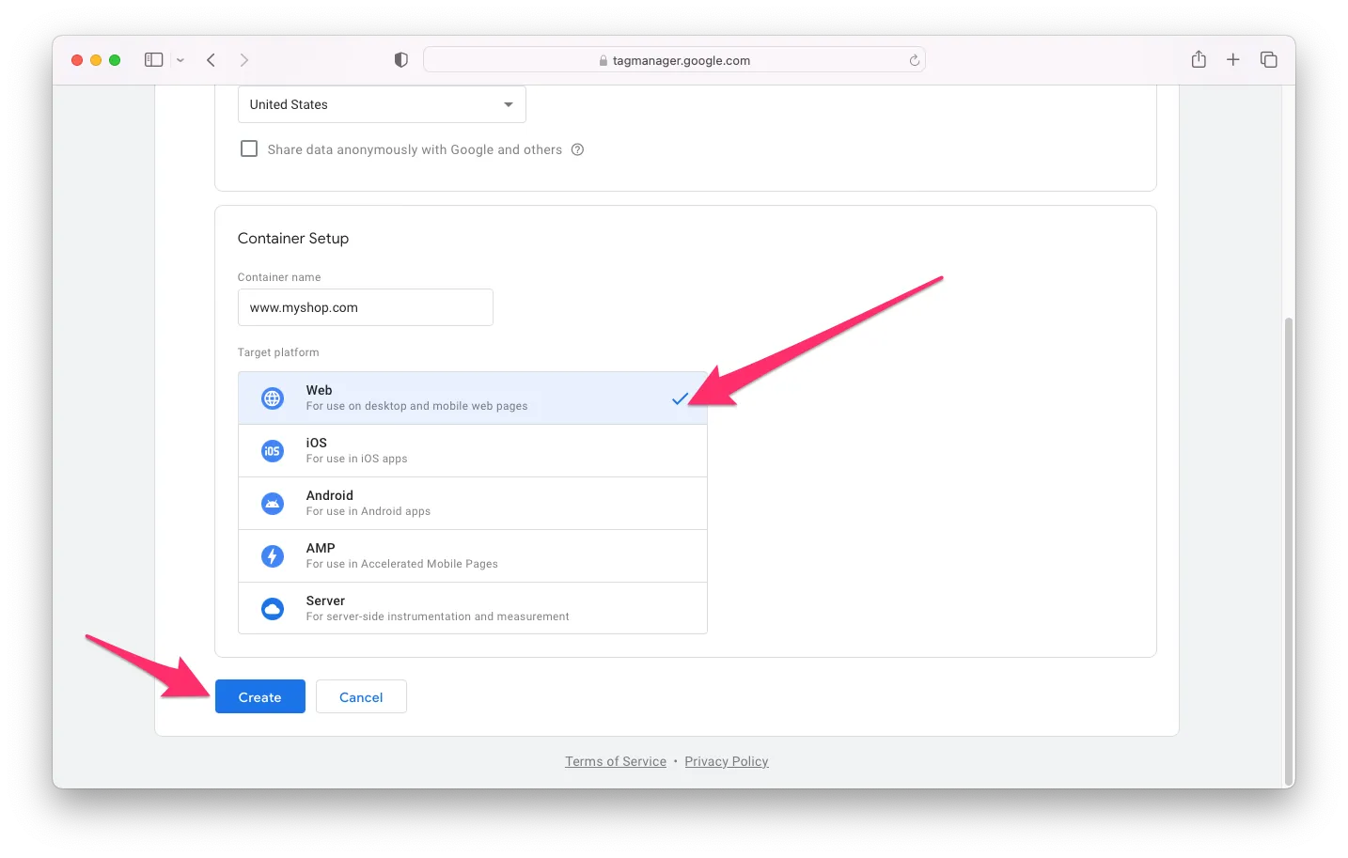
Task: Click the Container name input field
Action: (365, 307)
